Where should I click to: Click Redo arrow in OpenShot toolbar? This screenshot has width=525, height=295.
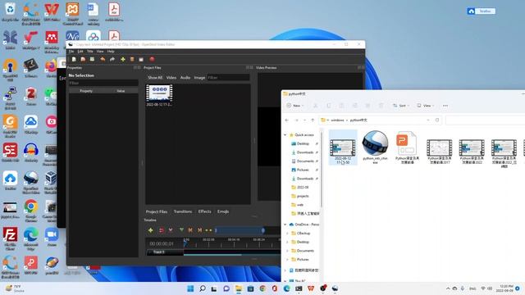[x=112, y=59]
